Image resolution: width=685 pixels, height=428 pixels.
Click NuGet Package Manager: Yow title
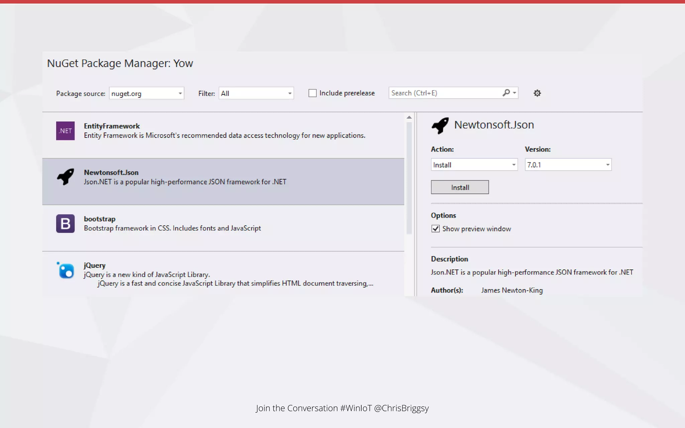click(x=120, y=63)
